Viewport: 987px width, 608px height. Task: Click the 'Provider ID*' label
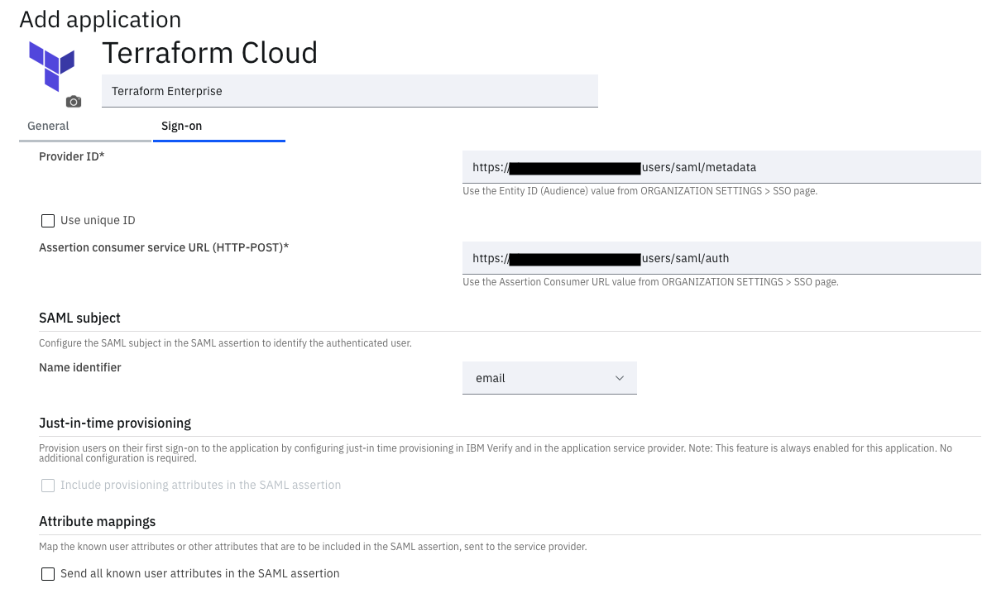click(72, 156)
